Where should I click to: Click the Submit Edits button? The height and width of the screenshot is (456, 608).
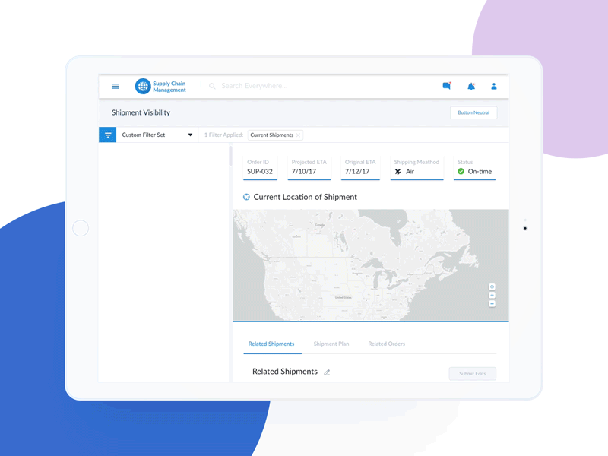(472, 373)
